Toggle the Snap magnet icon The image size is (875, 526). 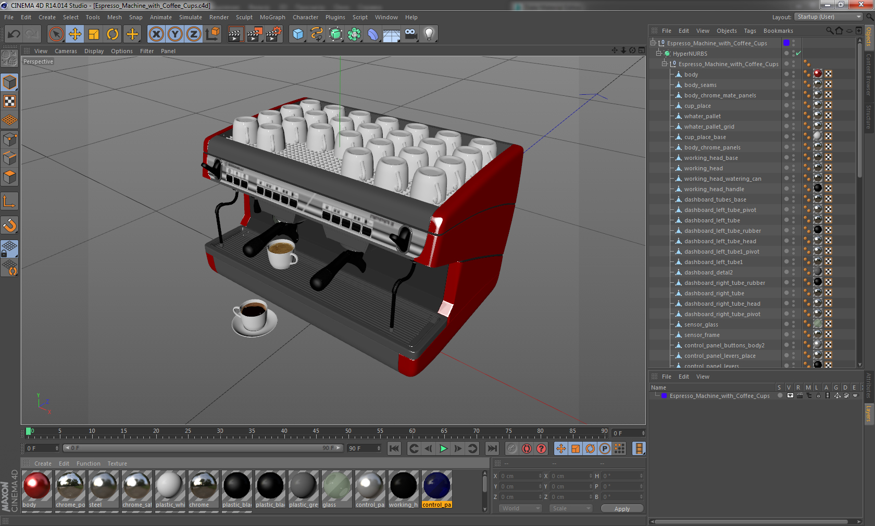pyautogui.click(x=10, y=226)
